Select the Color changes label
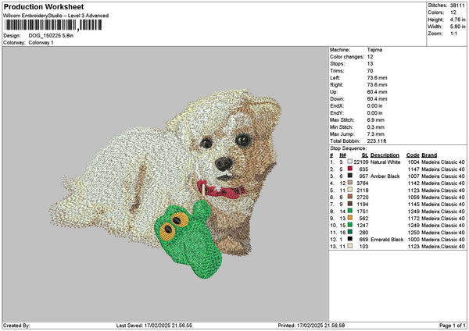Screen dimensions: 469x331 coord(347,57)
